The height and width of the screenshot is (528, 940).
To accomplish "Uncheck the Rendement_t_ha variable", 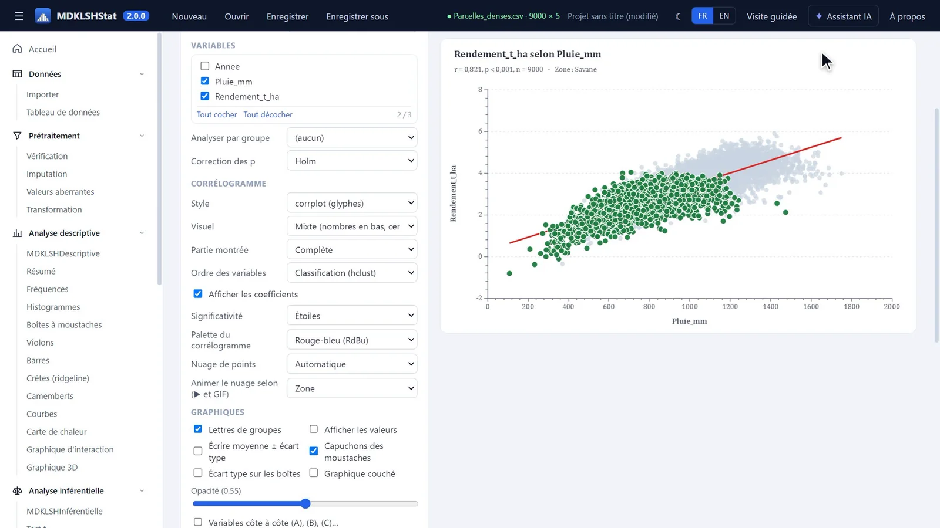I will click(x=205, y=96).
